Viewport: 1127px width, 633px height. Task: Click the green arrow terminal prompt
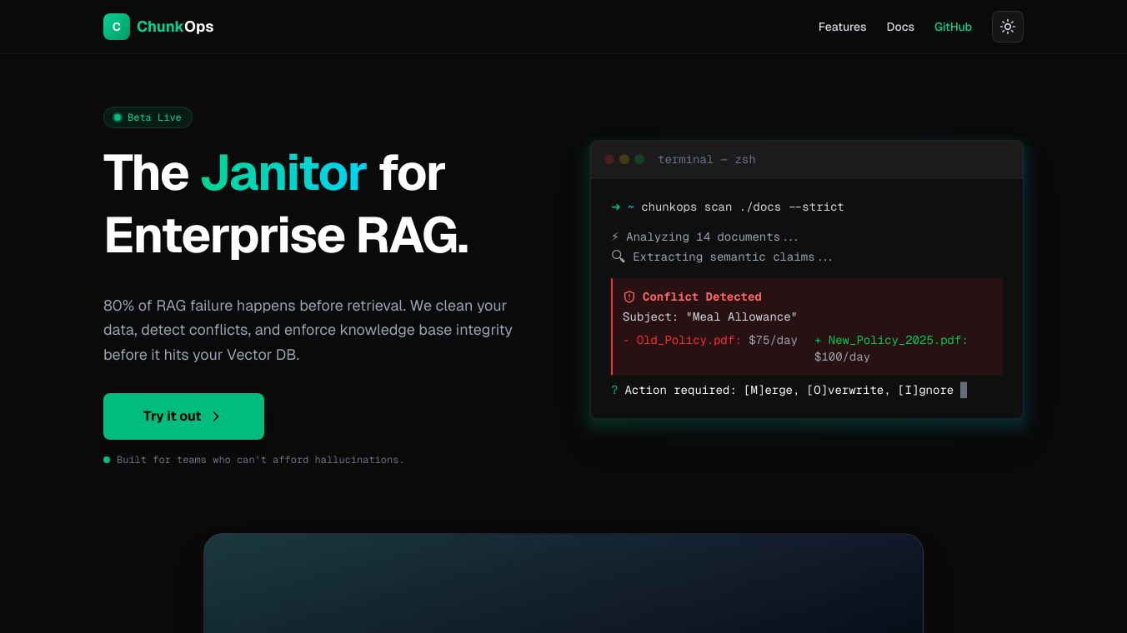[x=616, y=207]
